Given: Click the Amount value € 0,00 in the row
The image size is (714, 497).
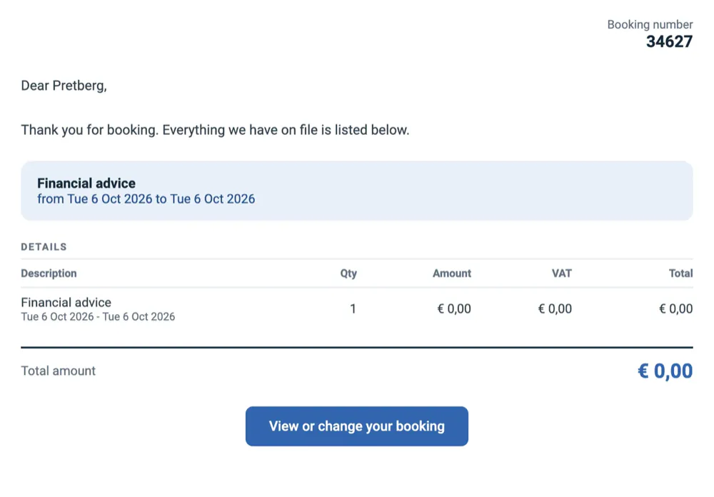Looking at the screenshot, I should [454, 309].
